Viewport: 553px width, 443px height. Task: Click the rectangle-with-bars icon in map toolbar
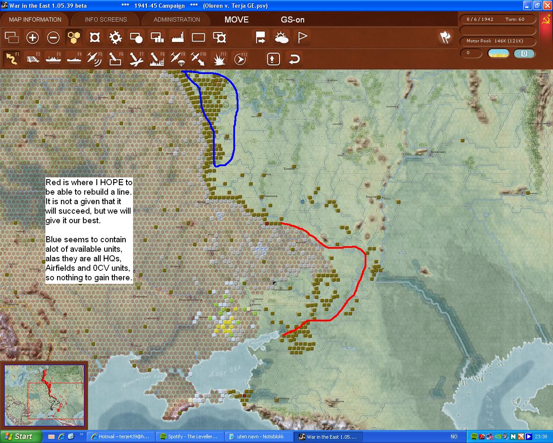(x=157, y=38)
